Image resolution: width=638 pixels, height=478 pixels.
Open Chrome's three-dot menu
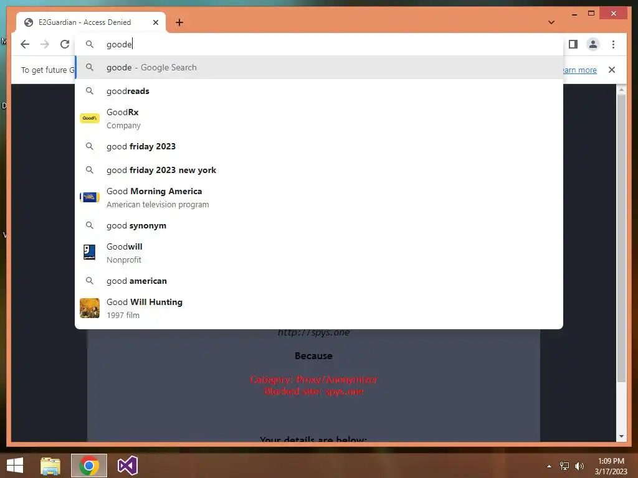click(613, 44)
